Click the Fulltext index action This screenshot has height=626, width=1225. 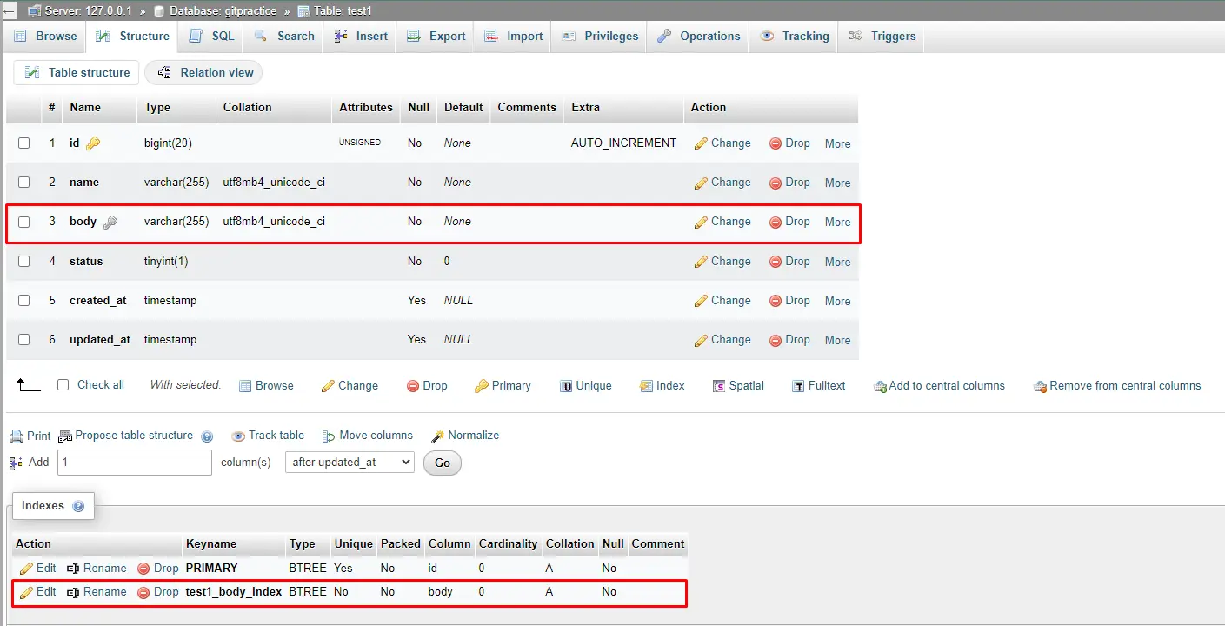point(819,385)
